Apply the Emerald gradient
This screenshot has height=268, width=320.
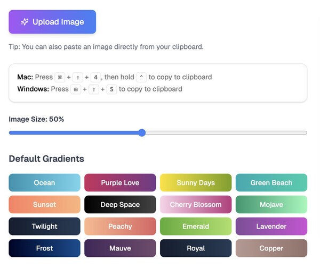[x=196, y=226]
